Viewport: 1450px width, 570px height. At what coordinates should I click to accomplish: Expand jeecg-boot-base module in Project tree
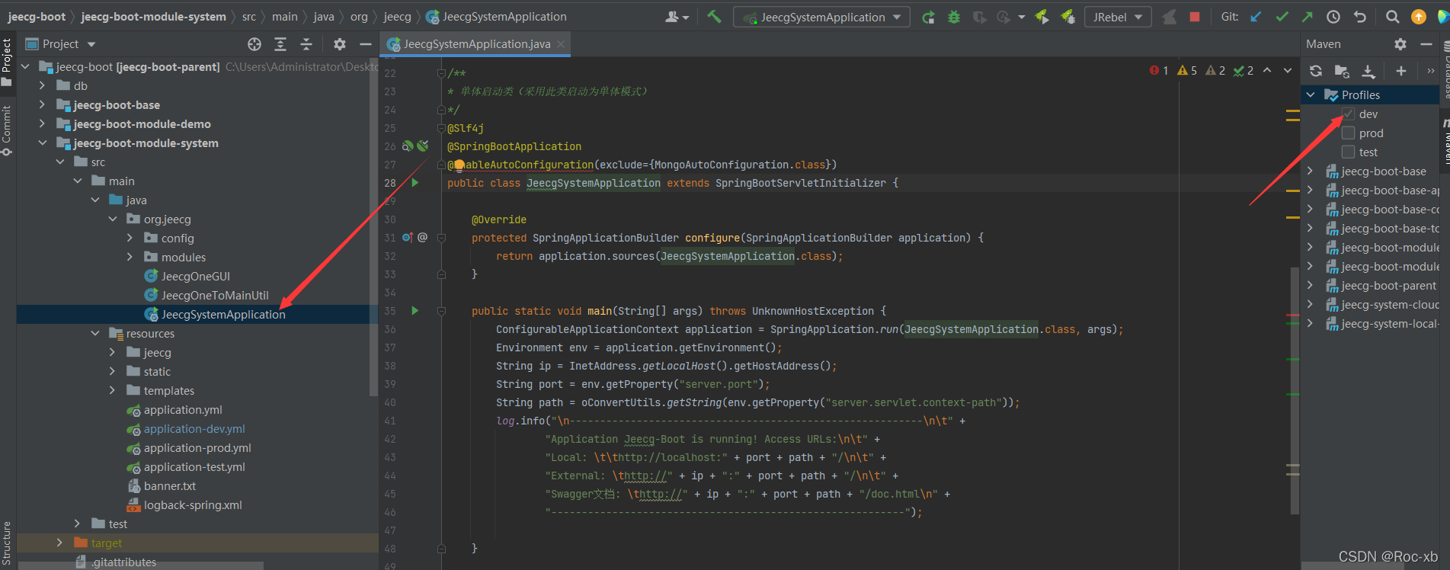point(42,105)
